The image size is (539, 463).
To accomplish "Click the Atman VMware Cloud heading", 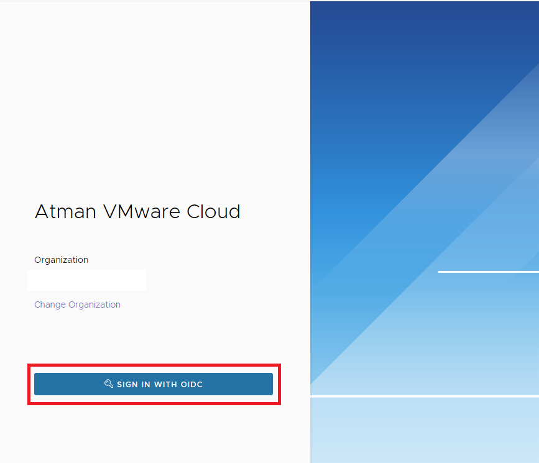I will point(137,211).
